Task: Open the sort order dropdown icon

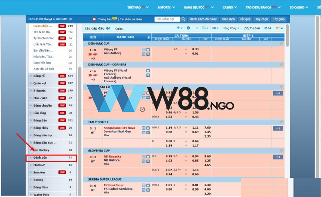Action: (205, 28)
